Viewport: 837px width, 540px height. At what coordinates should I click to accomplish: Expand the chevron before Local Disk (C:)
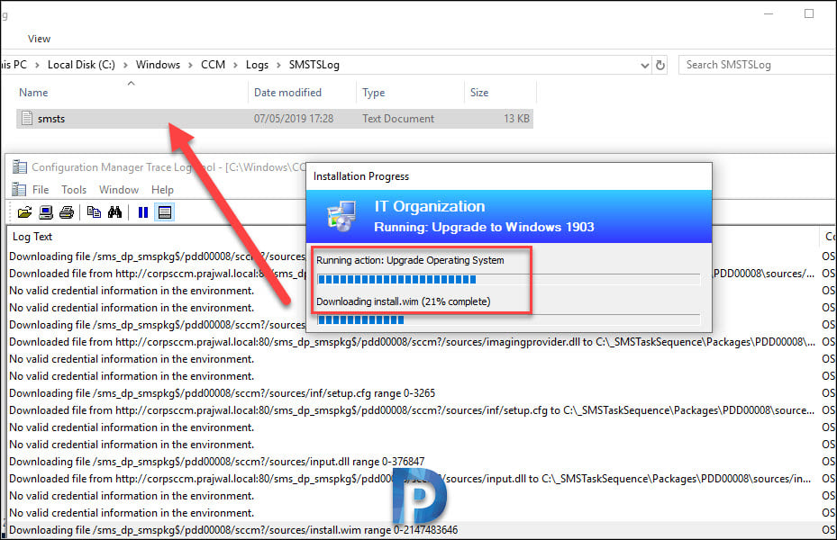(37, 65)
